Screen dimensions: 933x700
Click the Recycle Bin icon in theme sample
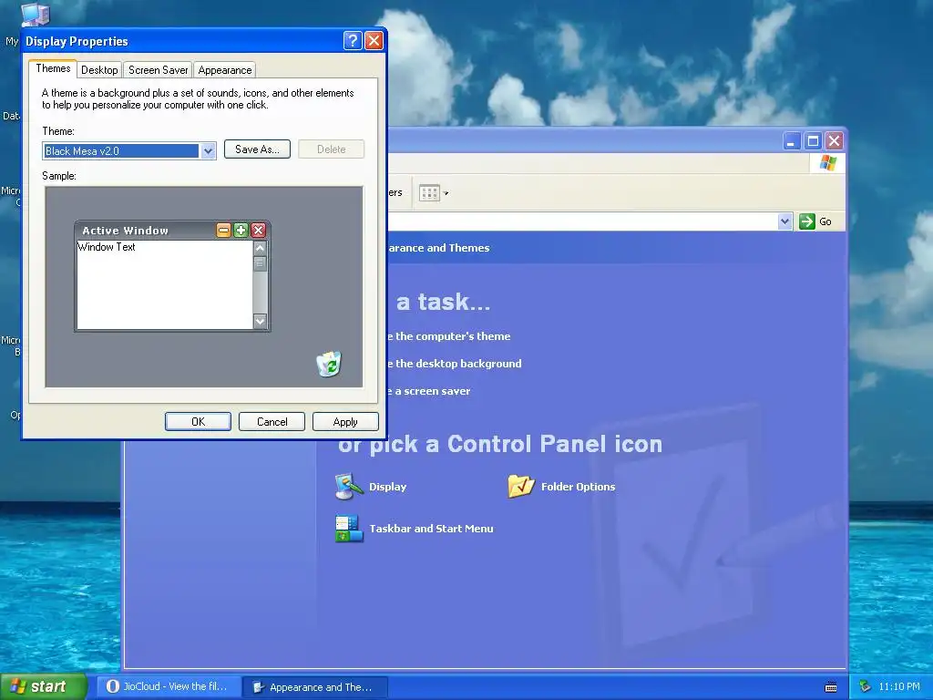tap(329, 364)
